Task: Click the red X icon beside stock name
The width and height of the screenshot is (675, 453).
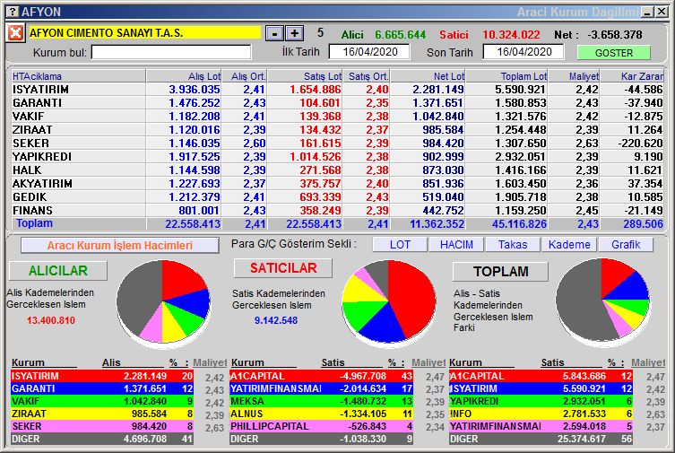Action: pos(15,33)
